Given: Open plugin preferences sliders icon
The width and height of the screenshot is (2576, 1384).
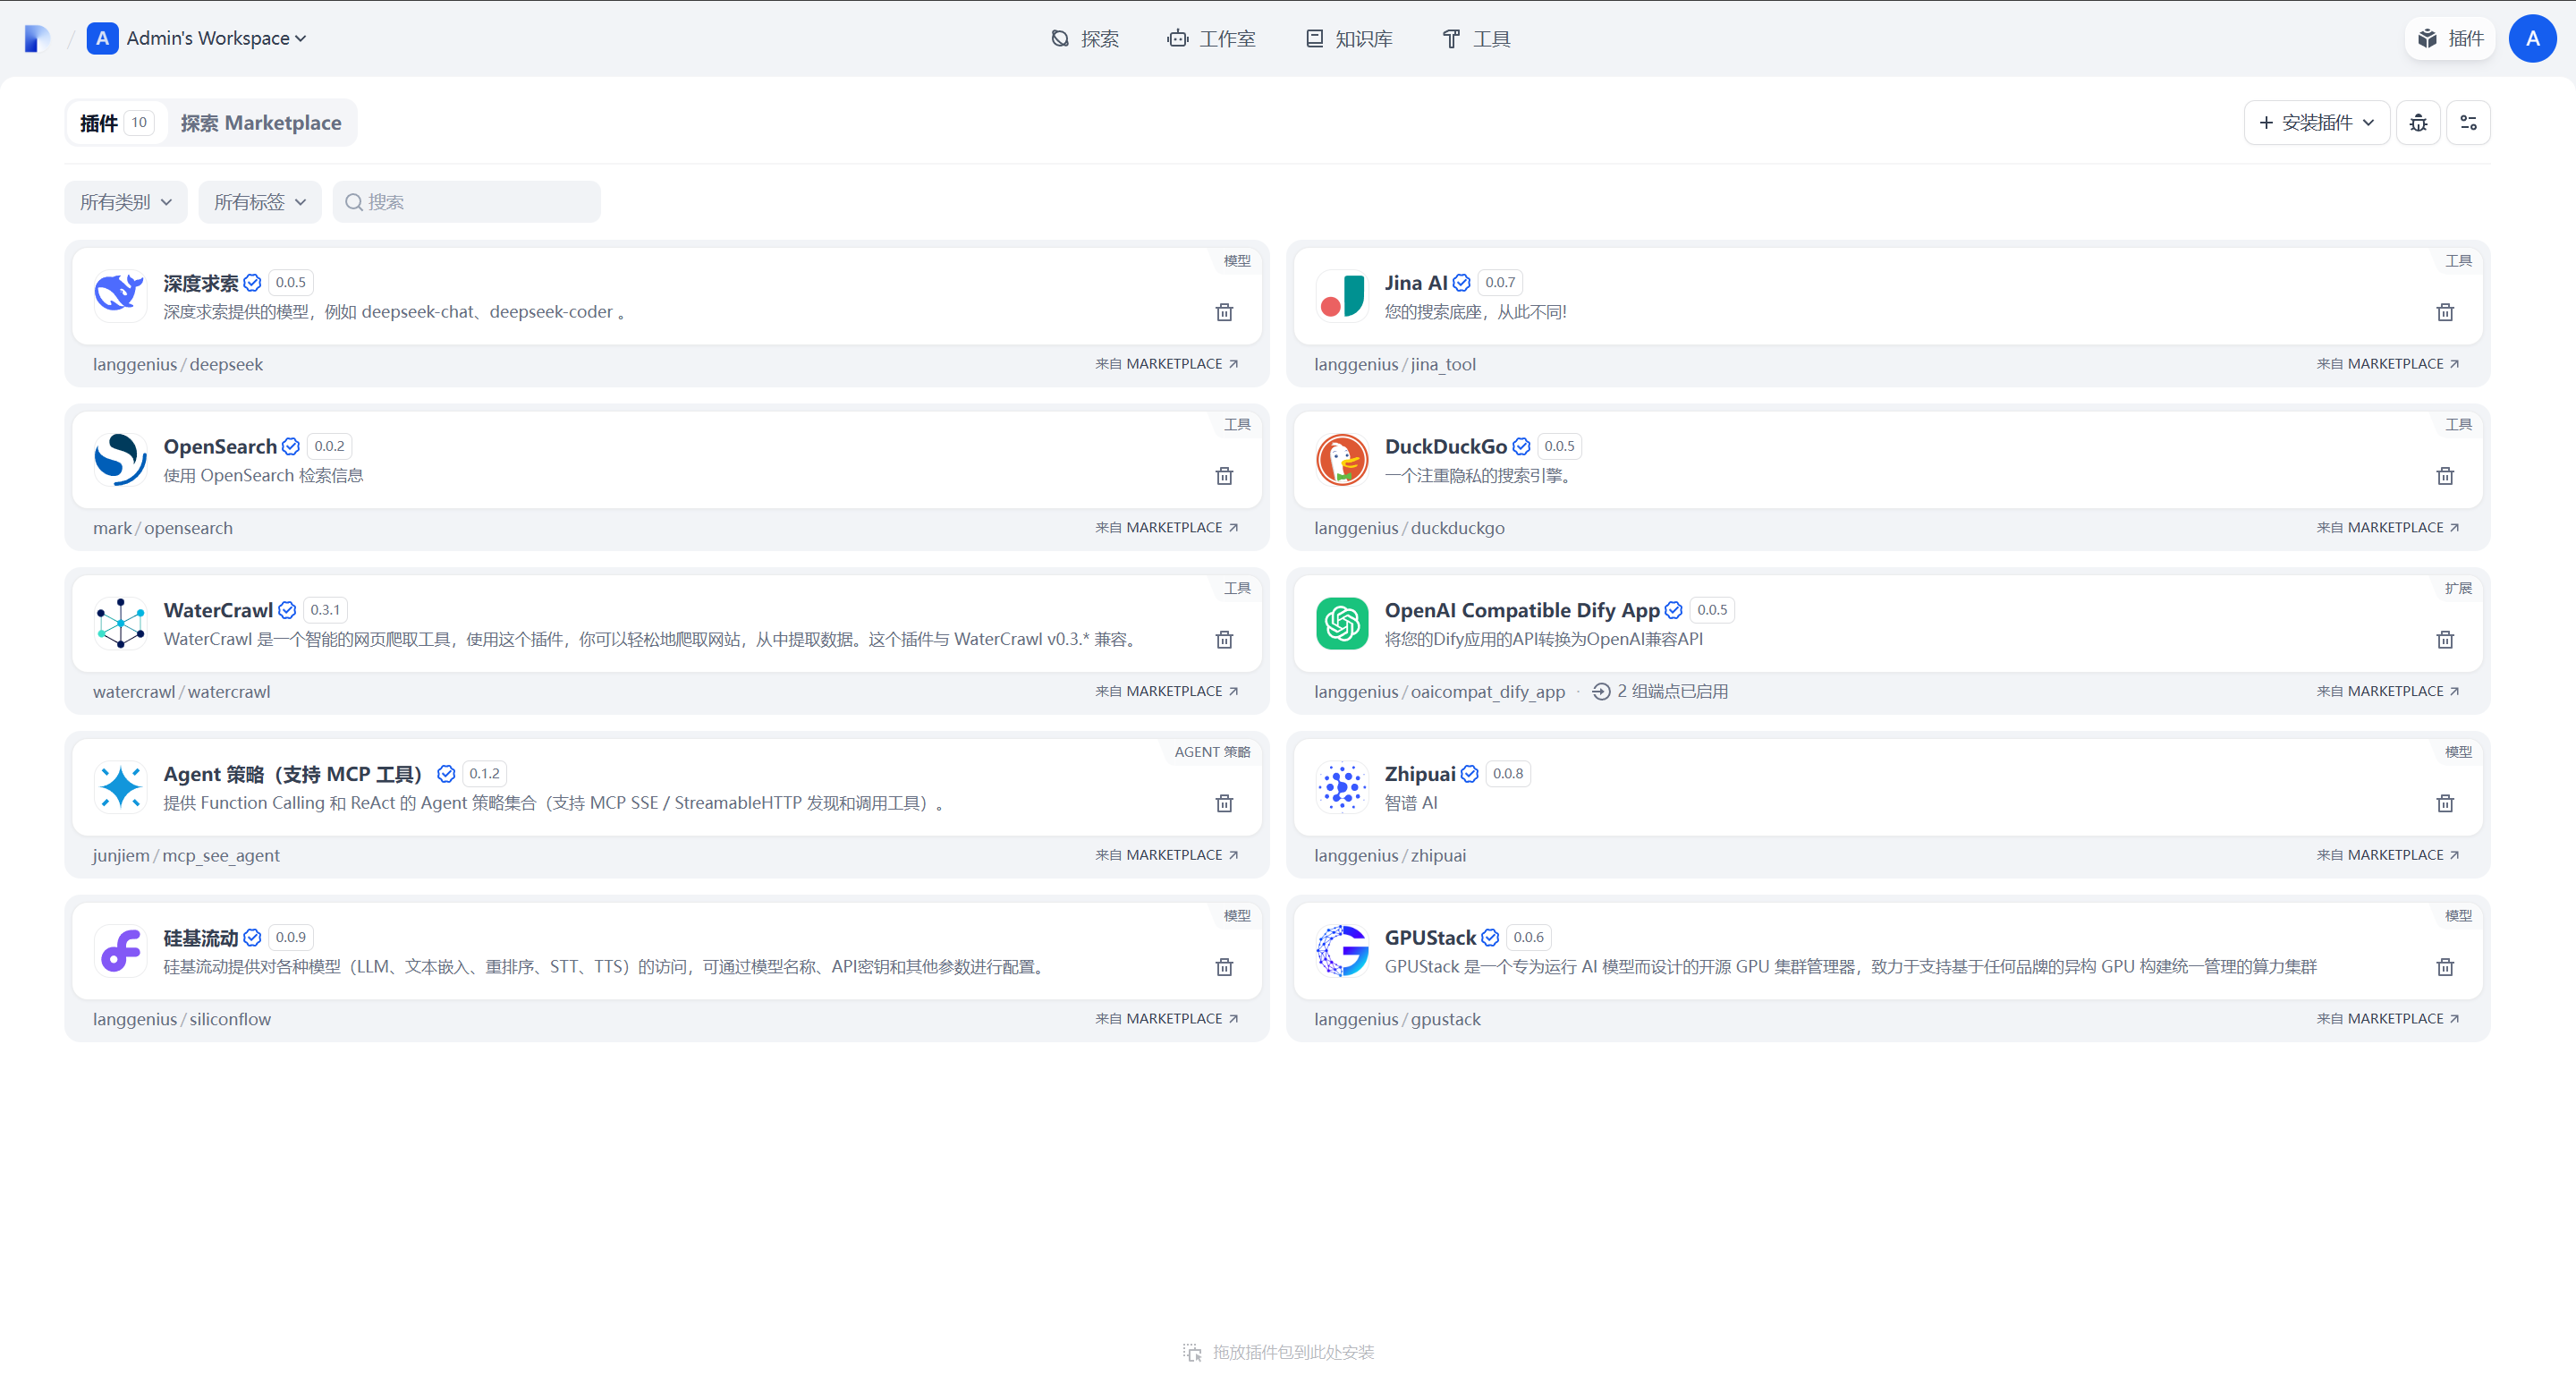Looking at the screenshot, I should tap(2468, 122).
